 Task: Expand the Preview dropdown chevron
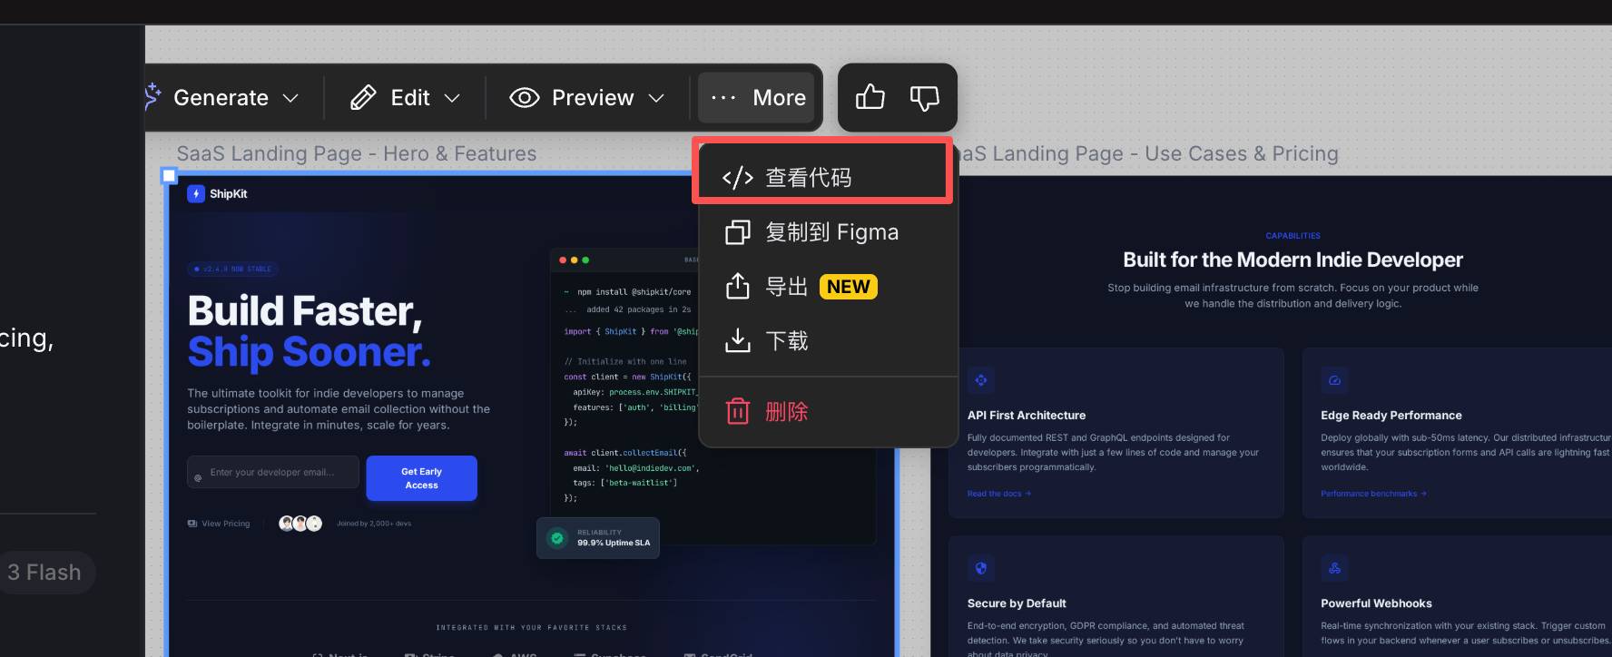(656, 98)
